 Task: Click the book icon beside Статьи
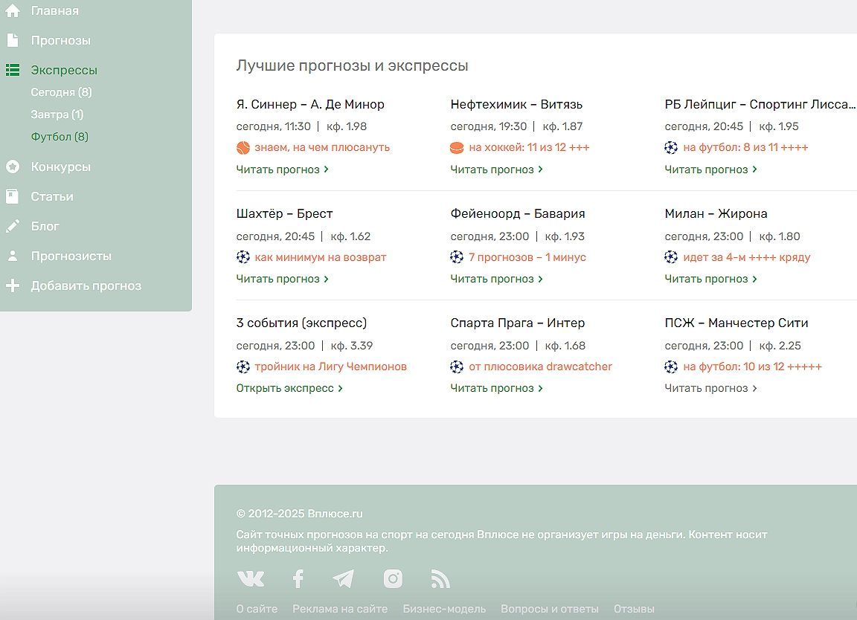coord(12,196)
